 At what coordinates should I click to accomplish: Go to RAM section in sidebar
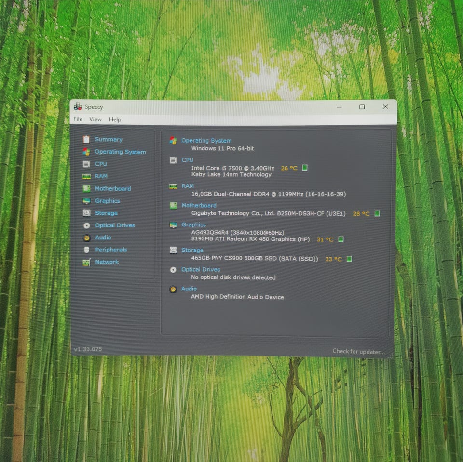point(101,176)
